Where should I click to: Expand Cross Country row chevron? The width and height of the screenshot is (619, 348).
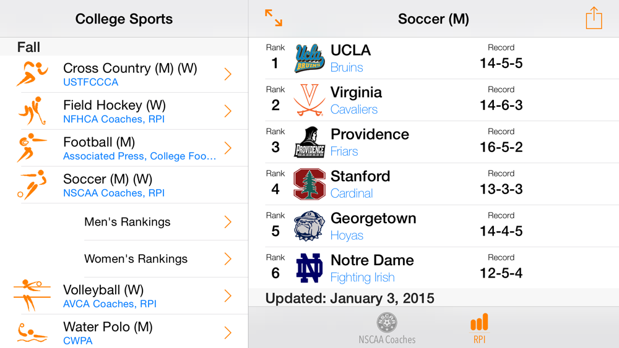click(228, 74)
